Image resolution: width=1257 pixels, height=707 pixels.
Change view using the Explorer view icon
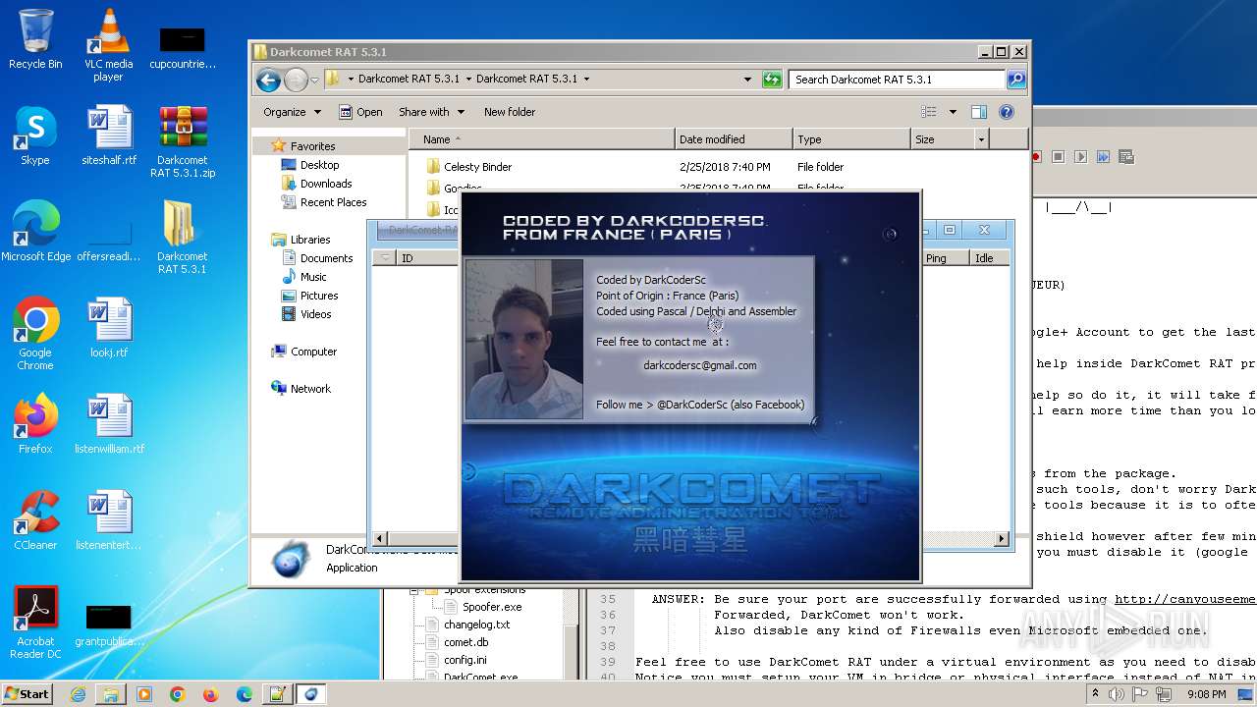pos(929,112)
